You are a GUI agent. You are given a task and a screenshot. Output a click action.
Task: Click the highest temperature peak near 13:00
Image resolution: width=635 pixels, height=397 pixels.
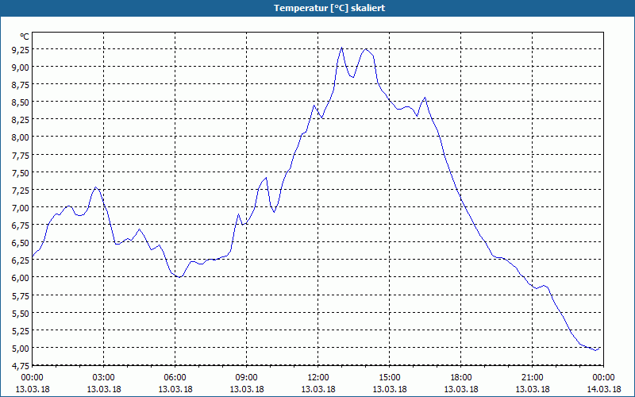[342, 48]
